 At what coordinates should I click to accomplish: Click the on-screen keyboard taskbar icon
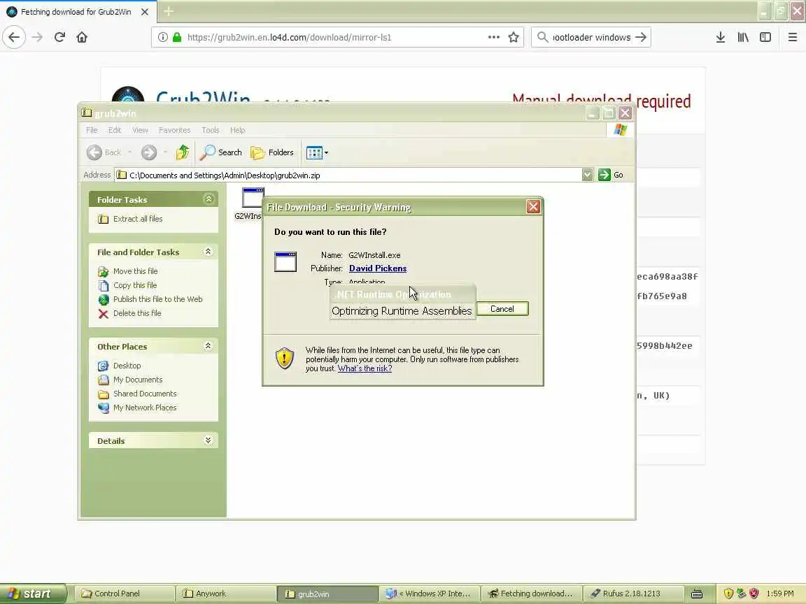coord(697,594)
